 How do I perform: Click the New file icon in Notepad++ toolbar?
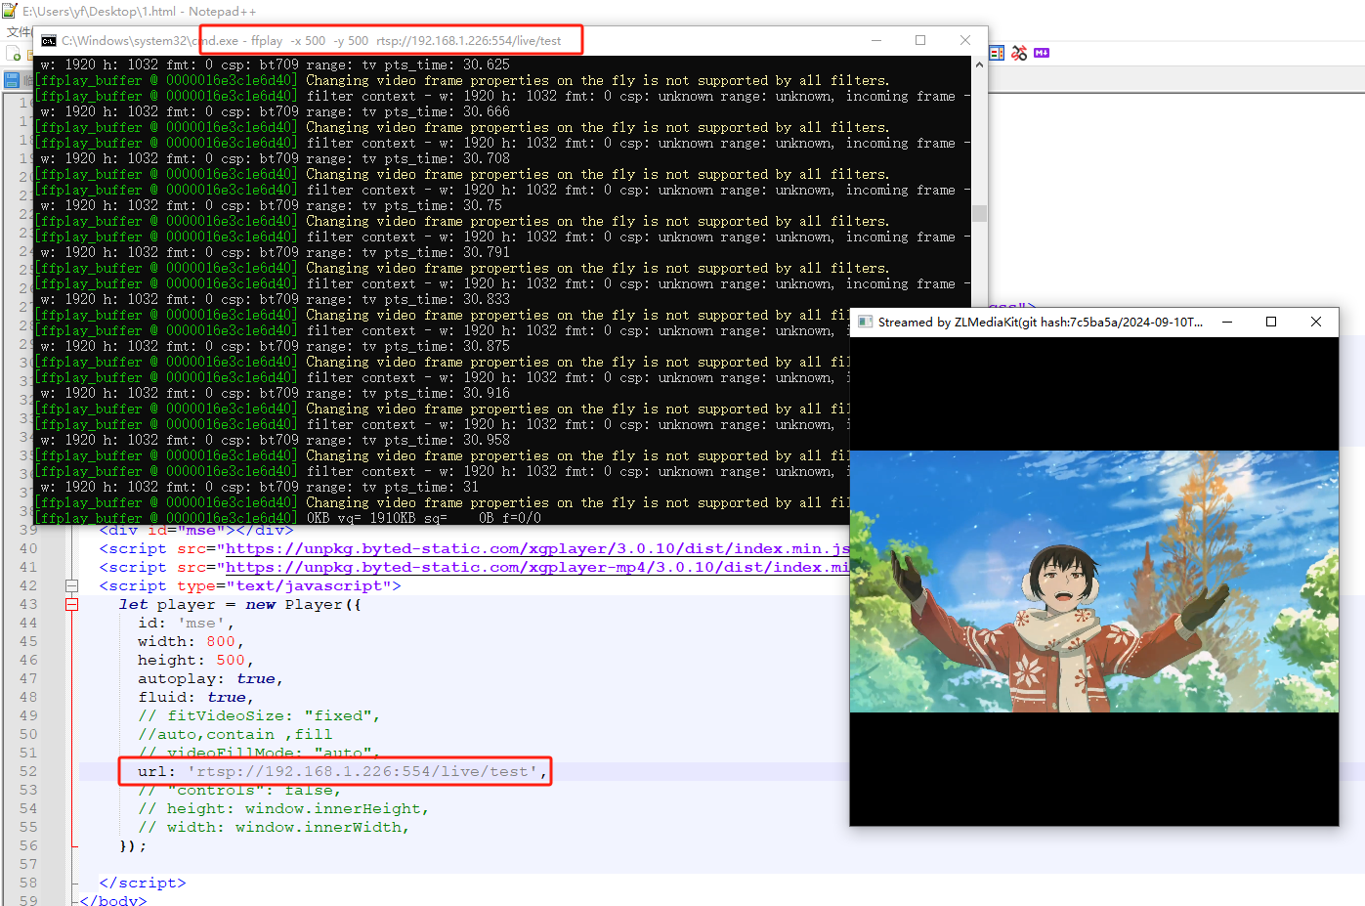[x=15, y=54]
